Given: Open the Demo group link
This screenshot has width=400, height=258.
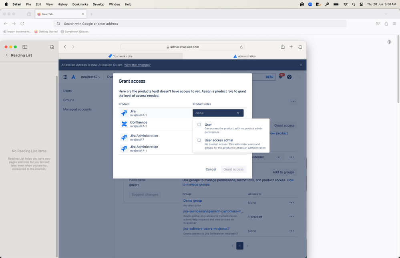Looking at the screenshot, I should pos(193,201).
